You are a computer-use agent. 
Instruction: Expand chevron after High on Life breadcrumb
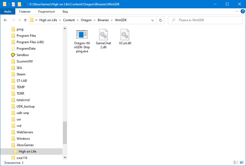60,20
